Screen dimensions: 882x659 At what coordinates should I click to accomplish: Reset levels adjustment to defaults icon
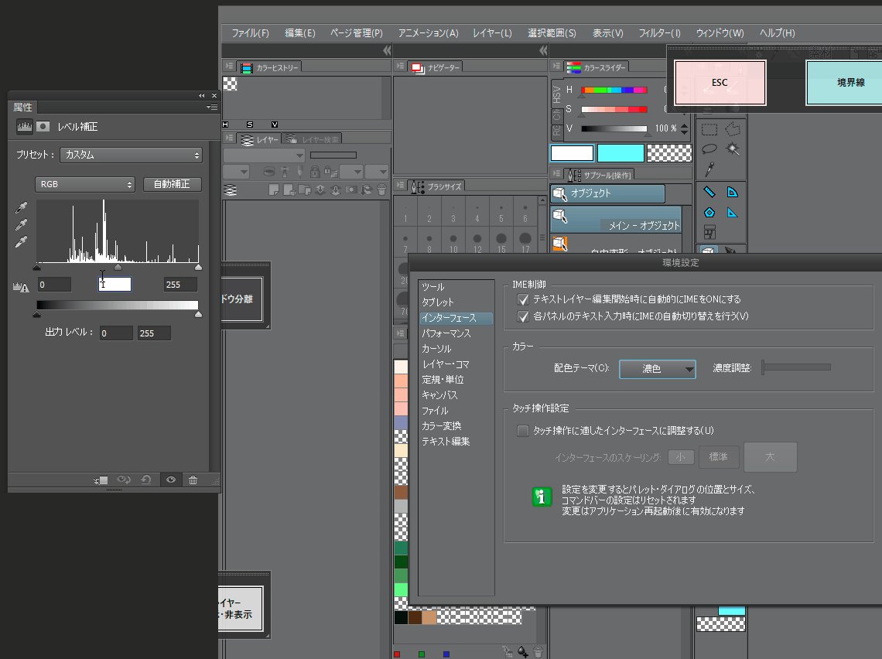(x=146, y=480)
